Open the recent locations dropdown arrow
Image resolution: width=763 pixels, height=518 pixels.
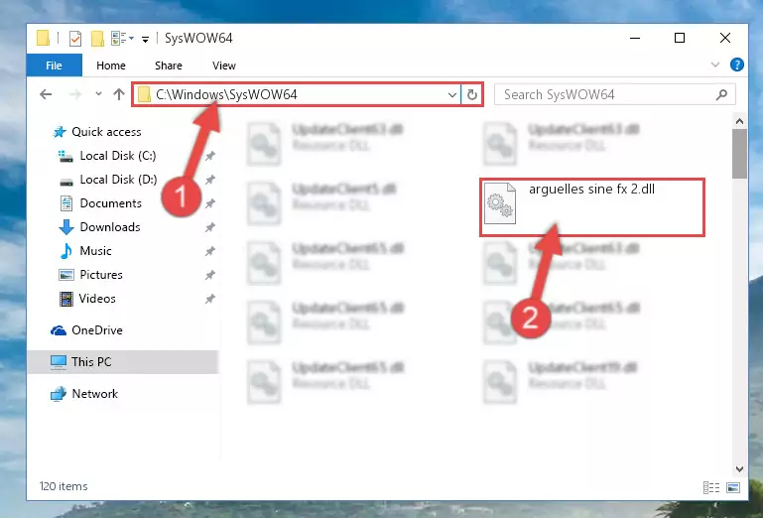(x=98, y=94)
